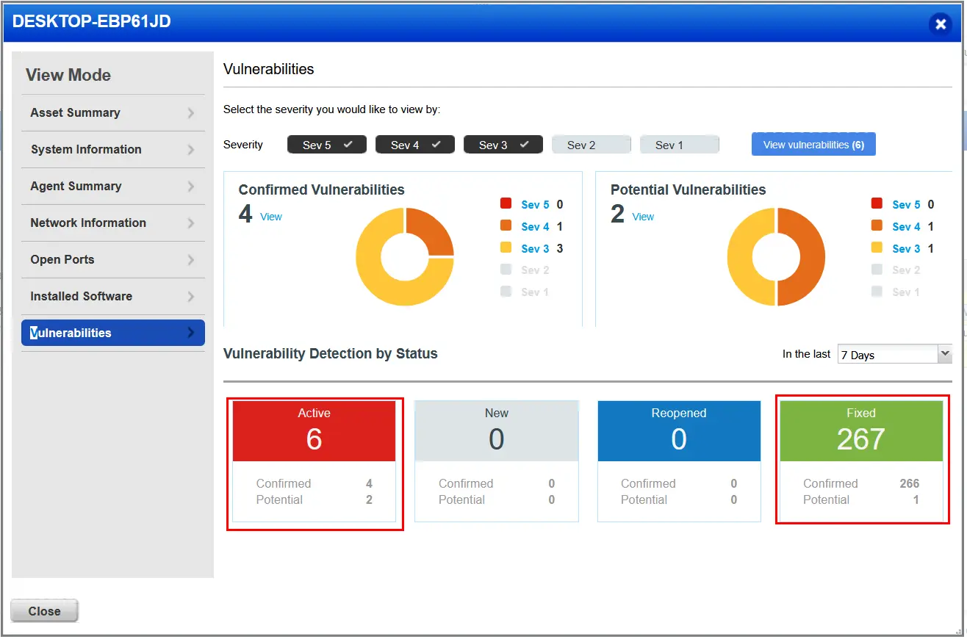Click View link under Potential Vulnerabilities
This screenshot has height=639, width=967.
(643, 217)
